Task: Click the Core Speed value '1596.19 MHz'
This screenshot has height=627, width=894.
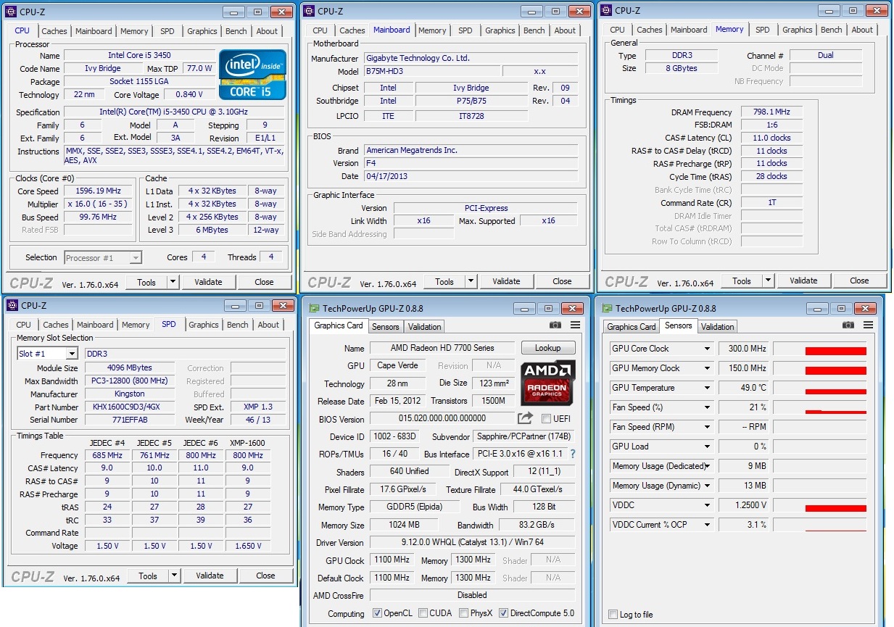Action: pos(99,191)
